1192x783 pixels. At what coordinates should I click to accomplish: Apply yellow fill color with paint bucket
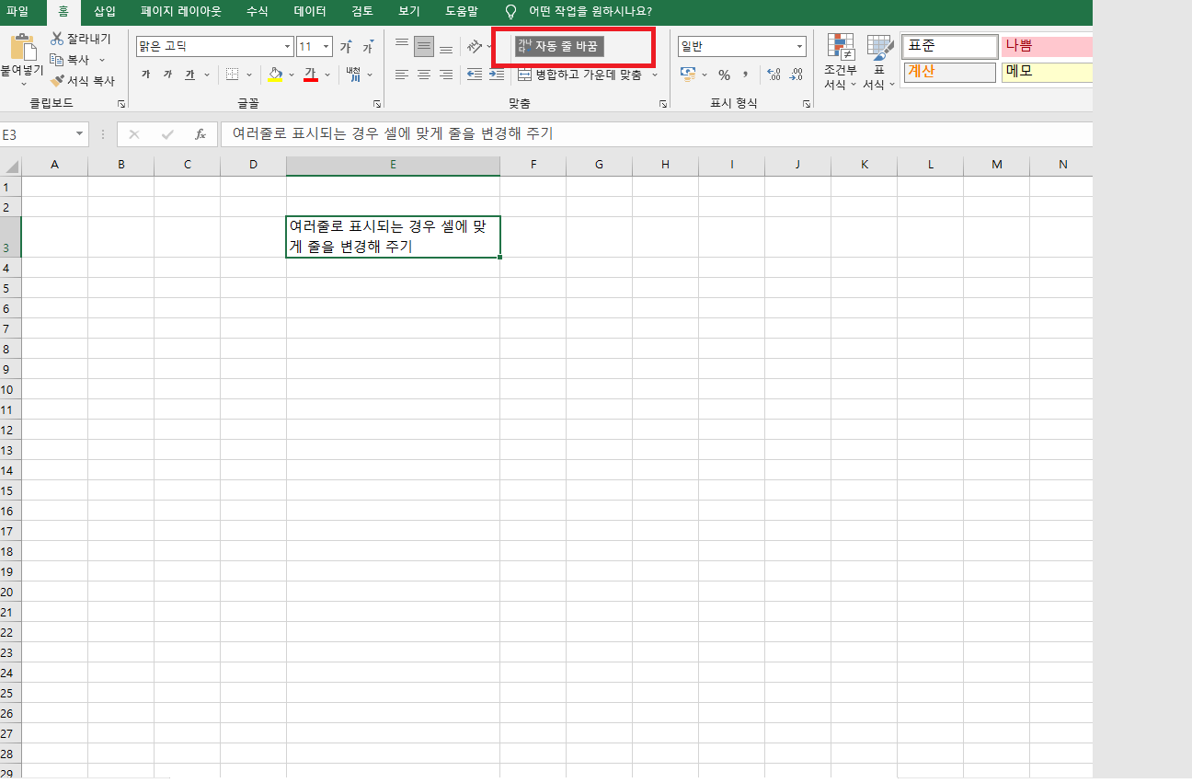tap(276, 75)
